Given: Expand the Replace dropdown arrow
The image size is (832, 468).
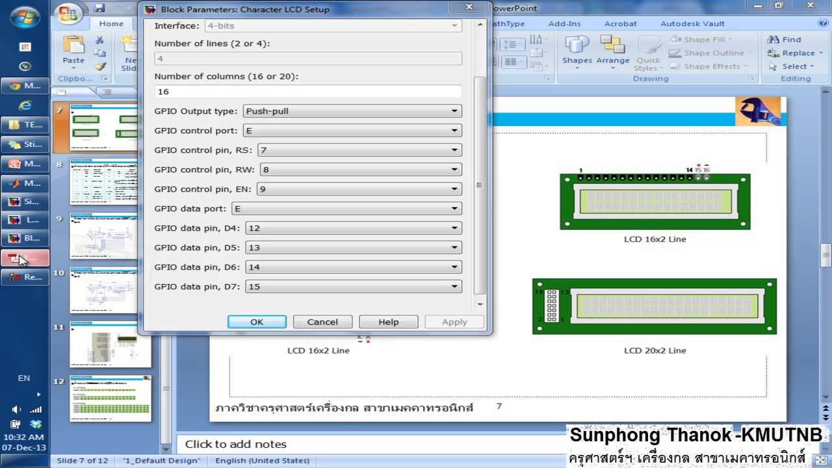Looking at the screenshot, I should click(x=821, y=53).
